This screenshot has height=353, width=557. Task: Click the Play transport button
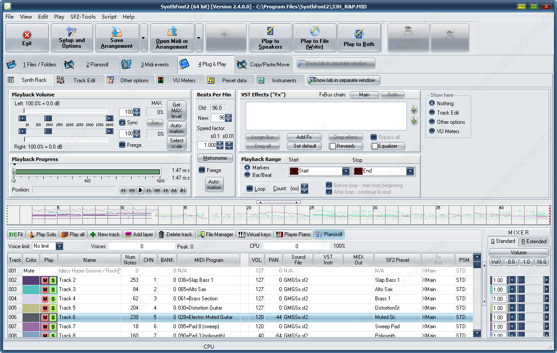[140, 190]
